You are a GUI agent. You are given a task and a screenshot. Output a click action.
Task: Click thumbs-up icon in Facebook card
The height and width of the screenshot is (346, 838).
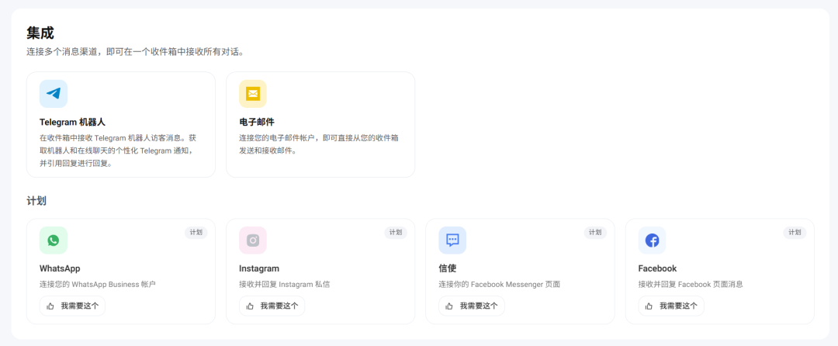(x=649, y=306)
